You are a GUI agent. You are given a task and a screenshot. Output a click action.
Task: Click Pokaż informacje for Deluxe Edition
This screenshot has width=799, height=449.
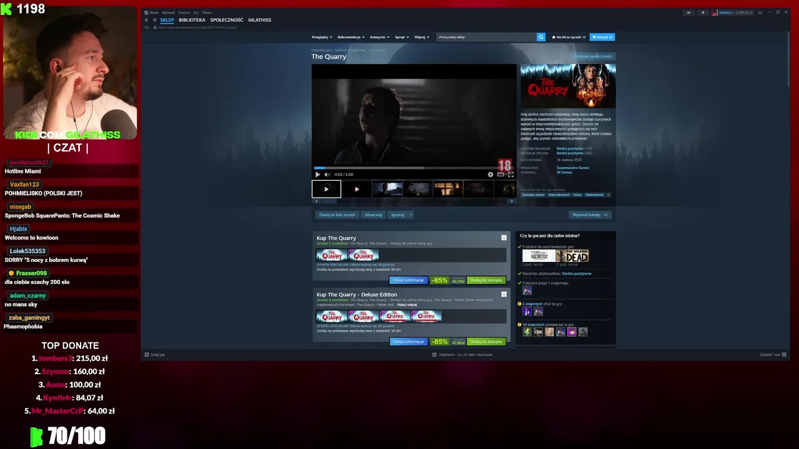408,342
